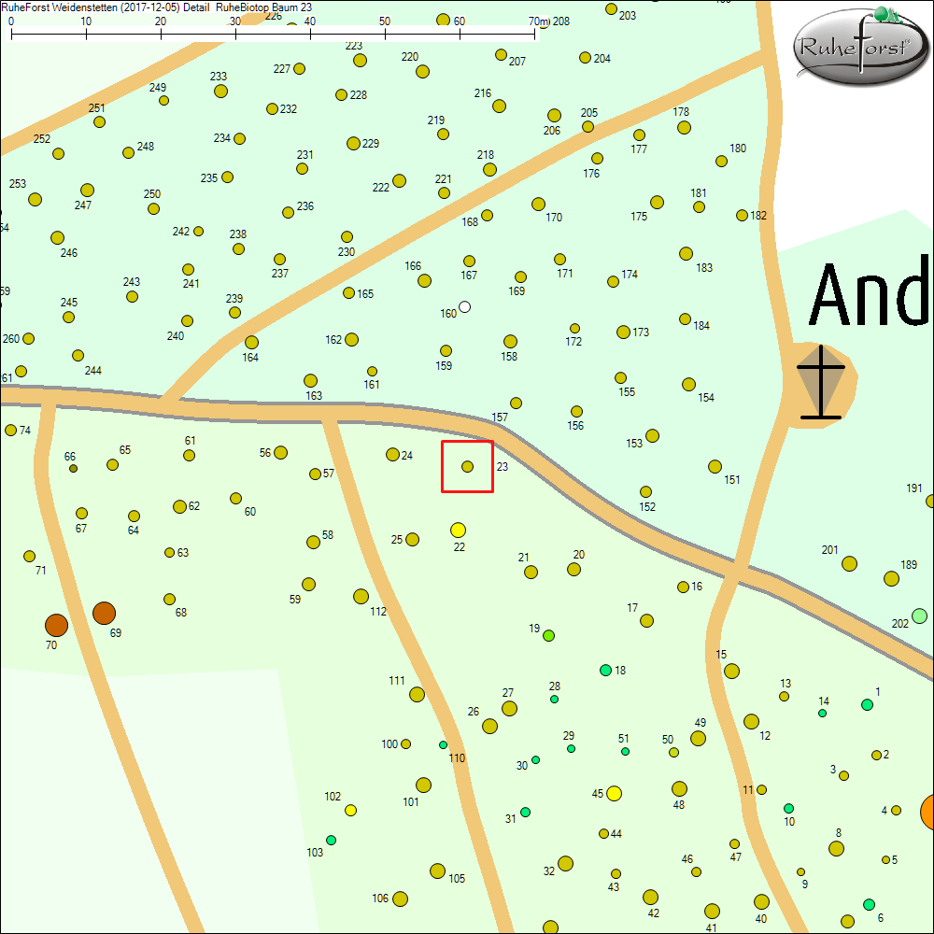Click the light green tree 19 marker
934x934 pixels.
[549, 635]
